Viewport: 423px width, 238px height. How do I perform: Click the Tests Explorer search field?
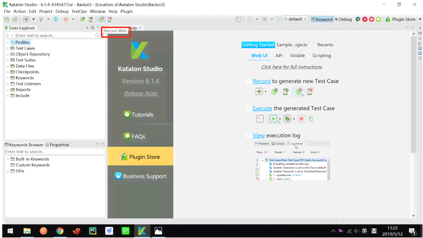pos(55,35)
